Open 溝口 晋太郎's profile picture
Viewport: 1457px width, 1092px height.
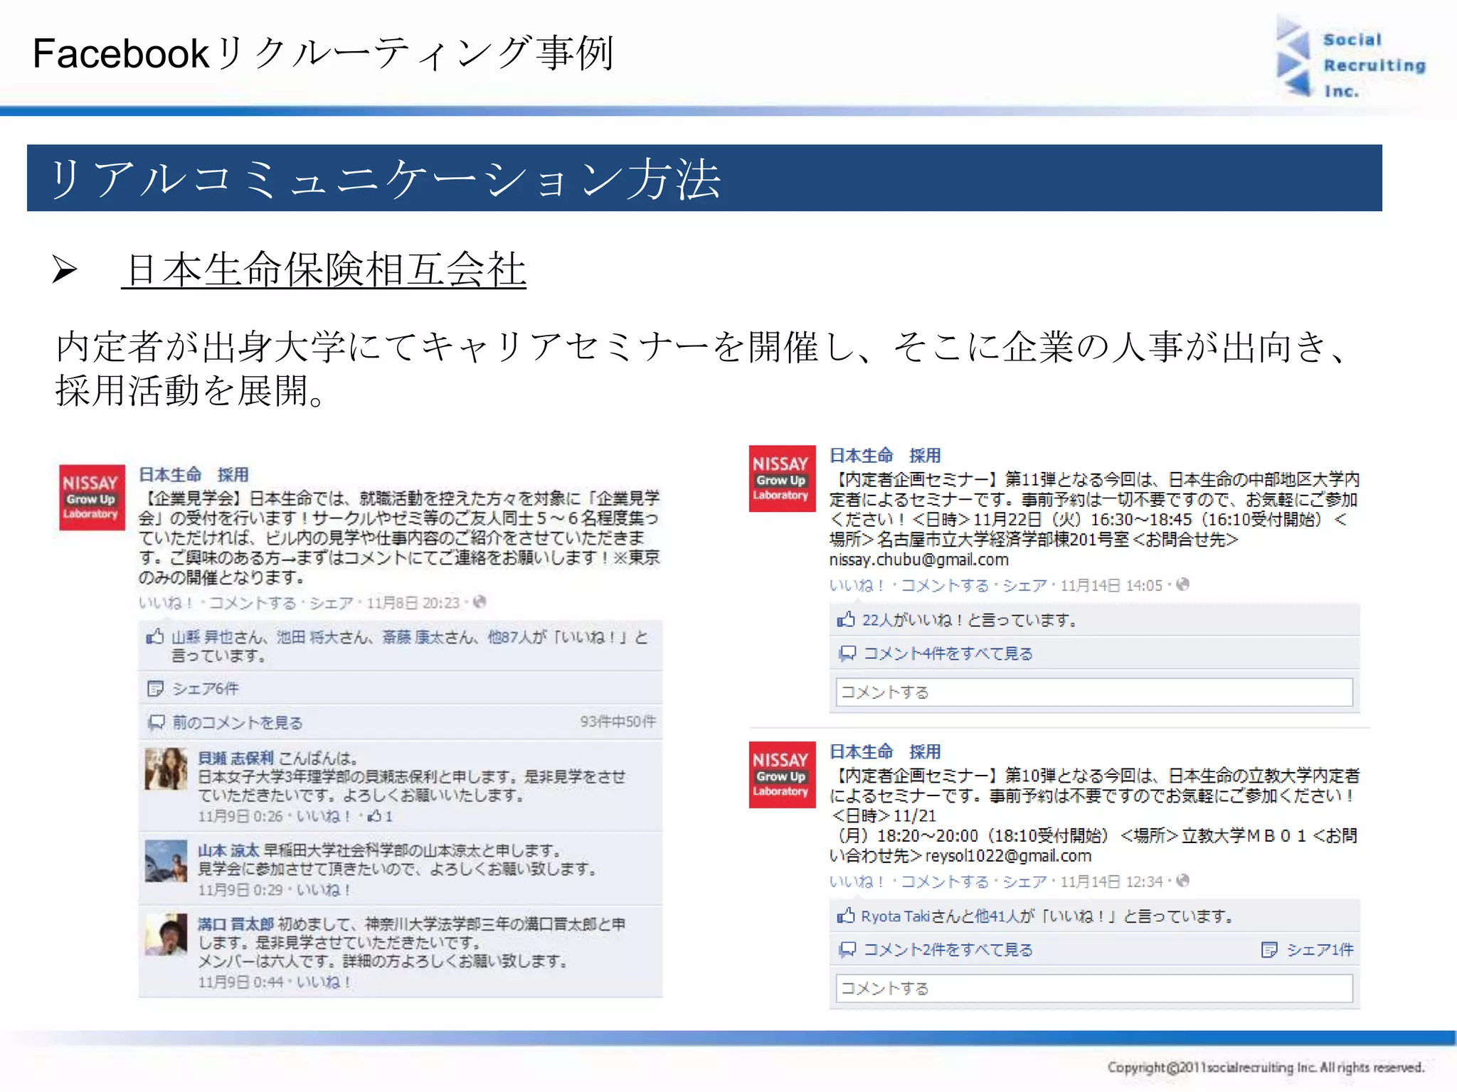[166, 934]
